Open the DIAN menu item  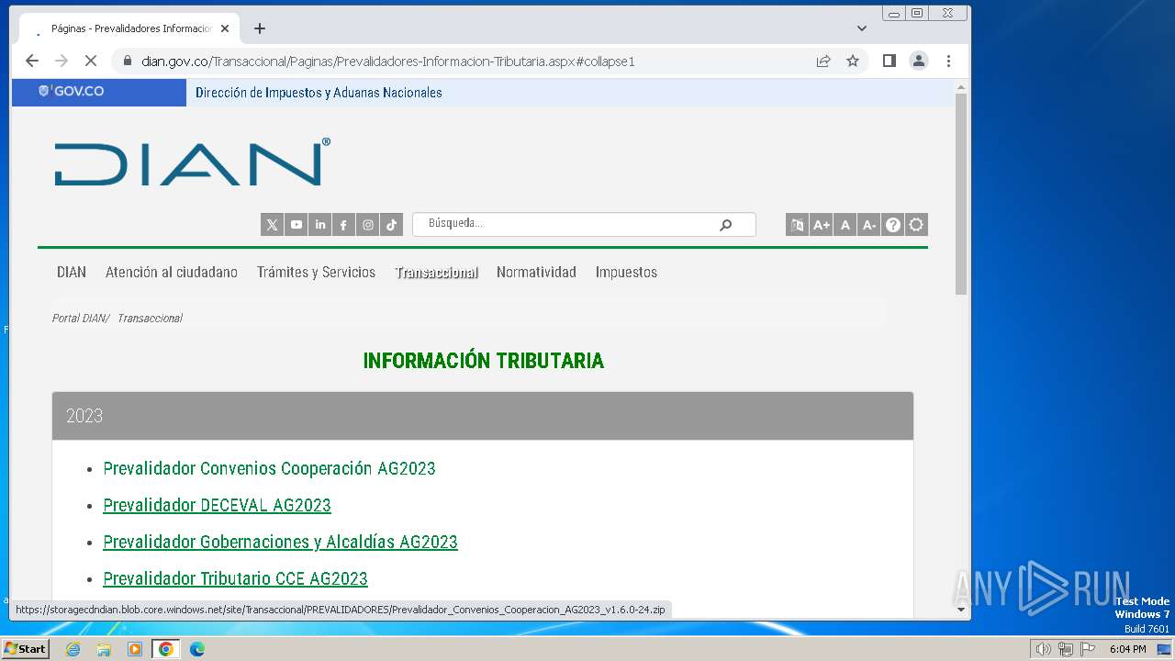point(72,272)
